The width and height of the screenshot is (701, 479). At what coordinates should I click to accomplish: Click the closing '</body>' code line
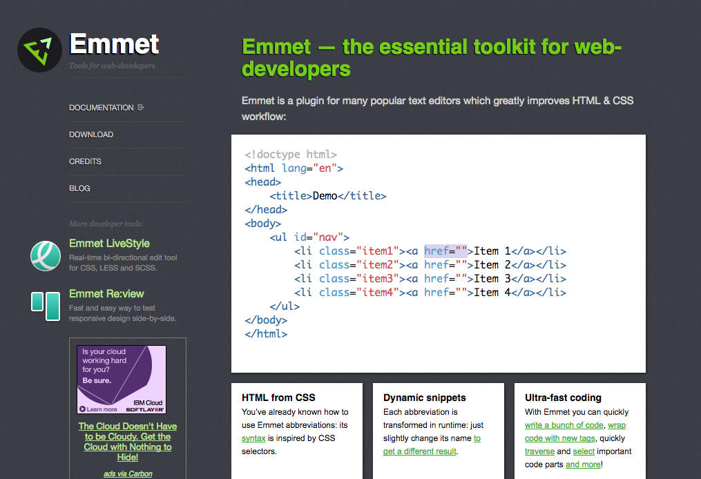266,320
